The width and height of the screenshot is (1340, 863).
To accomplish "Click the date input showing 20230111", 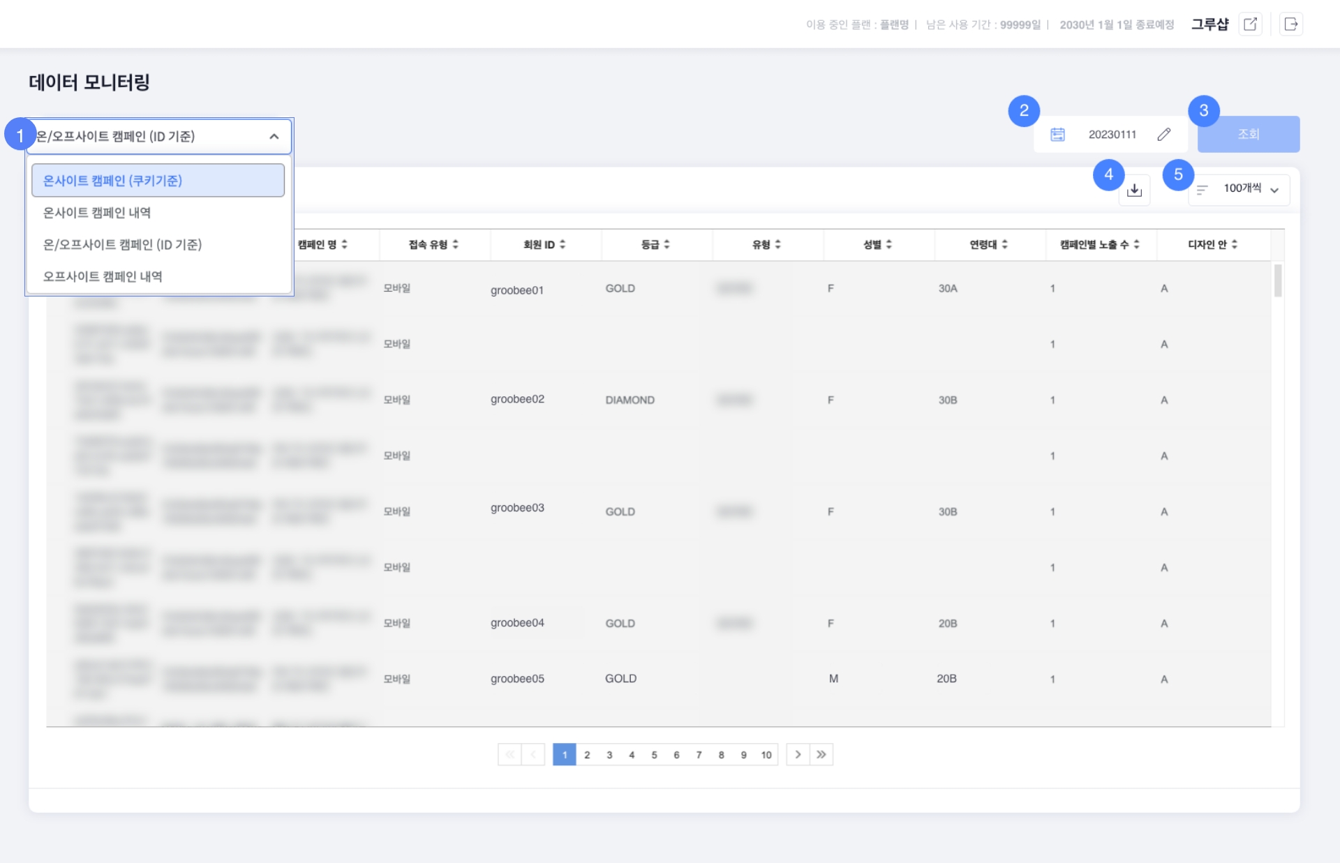I will tap(1112, 134).
